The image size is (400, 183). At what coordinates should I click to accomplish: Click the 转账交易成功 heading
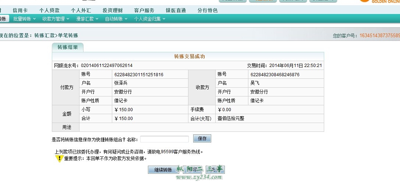[x=190, y=56]
